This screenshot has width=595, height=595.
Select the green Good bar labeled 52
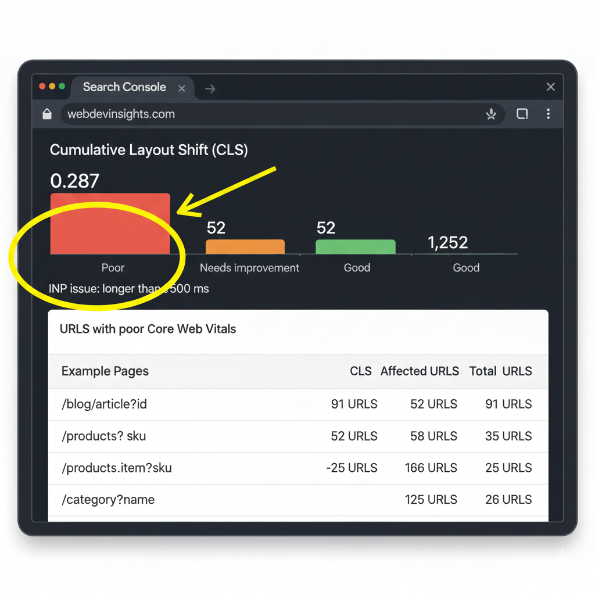[356, 246]
